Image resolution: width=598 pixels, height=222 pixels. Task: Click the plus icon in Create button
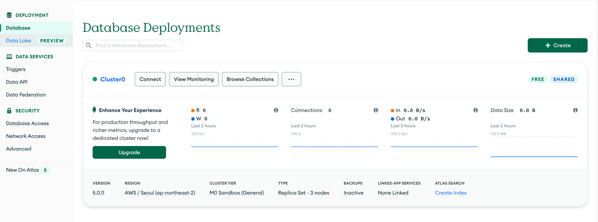[x=548, y=45]
